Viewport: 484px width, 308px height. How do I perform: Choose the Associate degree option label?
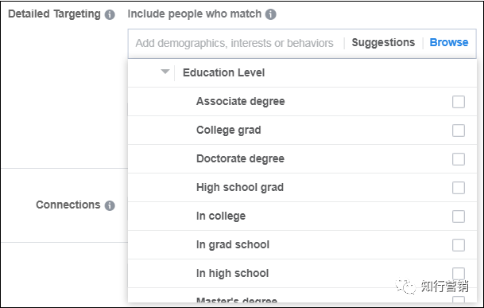click(x=241, y=101)
